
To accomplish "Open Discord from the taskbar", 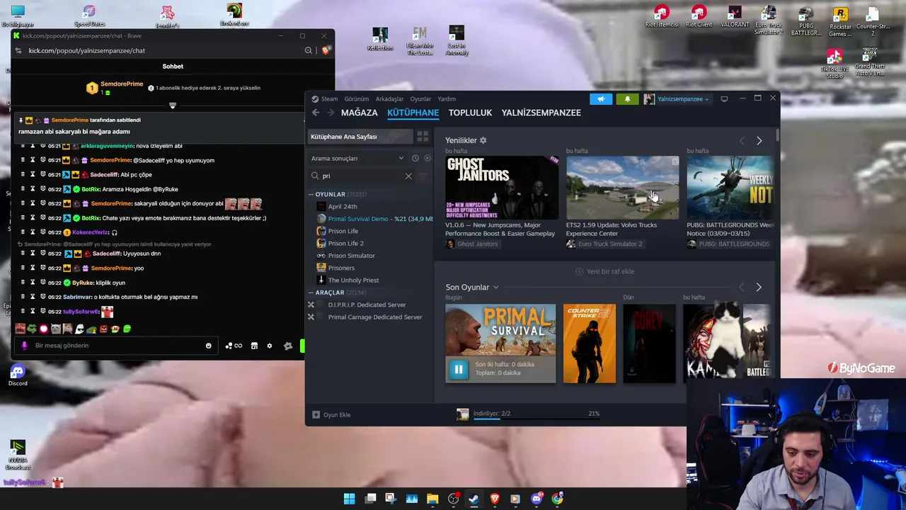I will (537, 499).
